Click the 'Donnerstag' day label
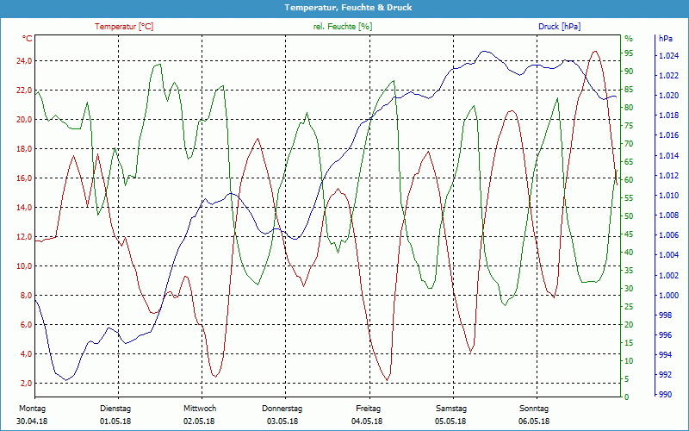Viewport: 689px width, 431px height. pyautogui.click(x=282, y=409)
